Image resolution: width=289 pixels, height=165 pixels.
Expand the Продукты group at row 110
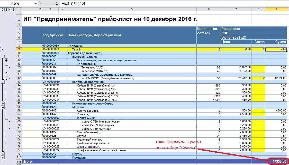click(x=3, y=158)
